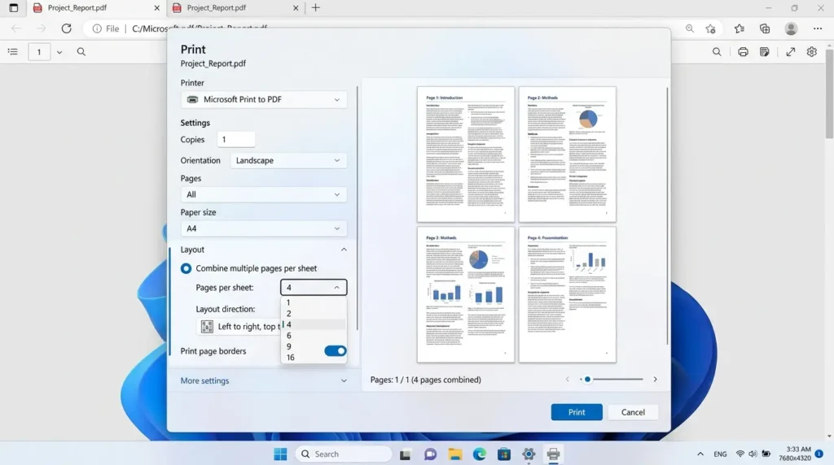This screenshot has height=465, width=834.
Task: Click the Page 1 Introduction preview thumbnail
Action: coord(466,154)
